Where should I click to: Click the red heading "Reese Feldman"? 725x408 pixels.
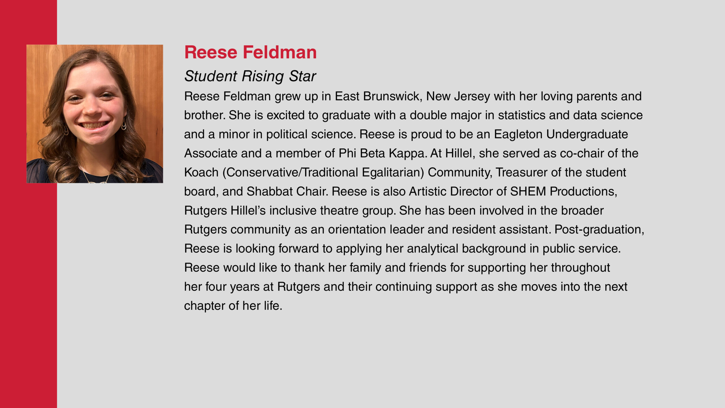[x=250, y=52]
